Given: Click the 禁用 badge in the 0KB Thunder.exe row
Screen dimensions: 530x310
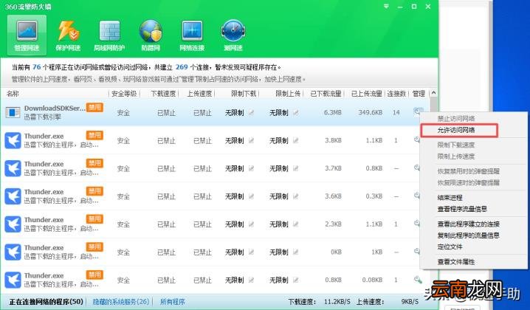Looking at the screenshot, I should click(x=94, y=247).
